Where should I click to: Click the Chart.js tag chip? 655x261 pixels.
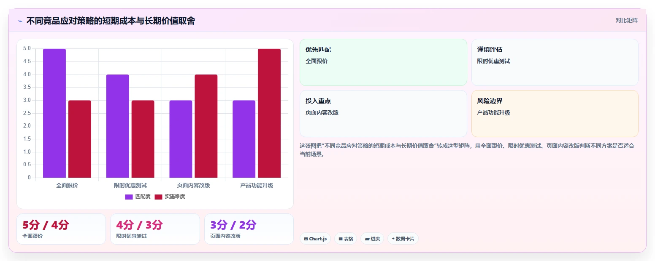click(315, 239)
